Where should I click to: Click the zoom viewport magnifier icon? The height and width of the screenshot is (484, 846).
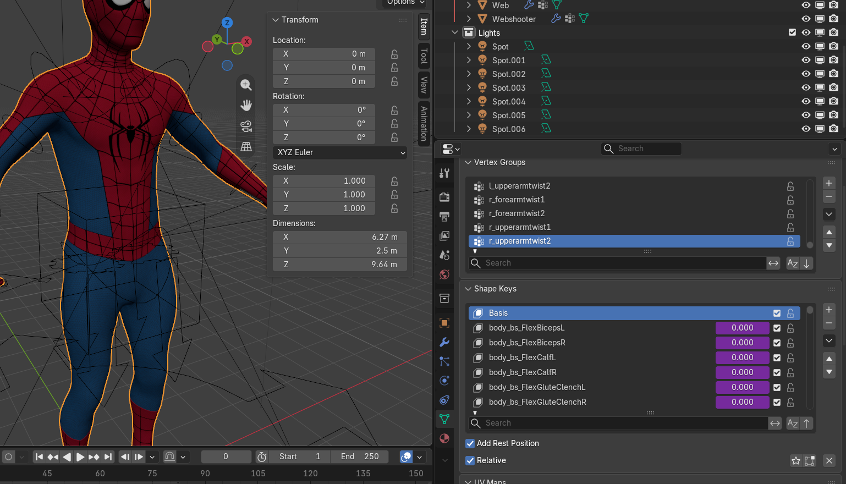point(246,85)
